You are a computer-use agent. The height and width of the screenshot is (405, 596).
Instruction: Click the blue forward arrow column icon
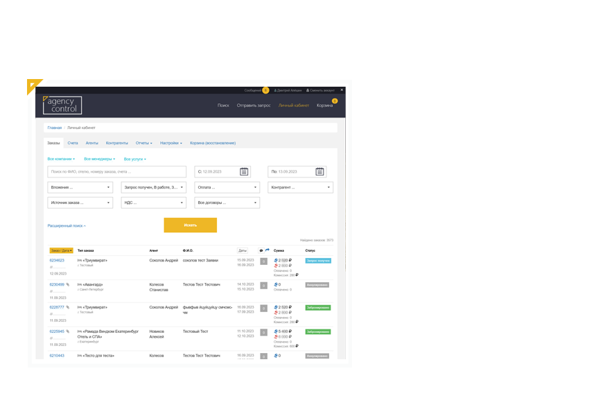click(x=268, y=250)
